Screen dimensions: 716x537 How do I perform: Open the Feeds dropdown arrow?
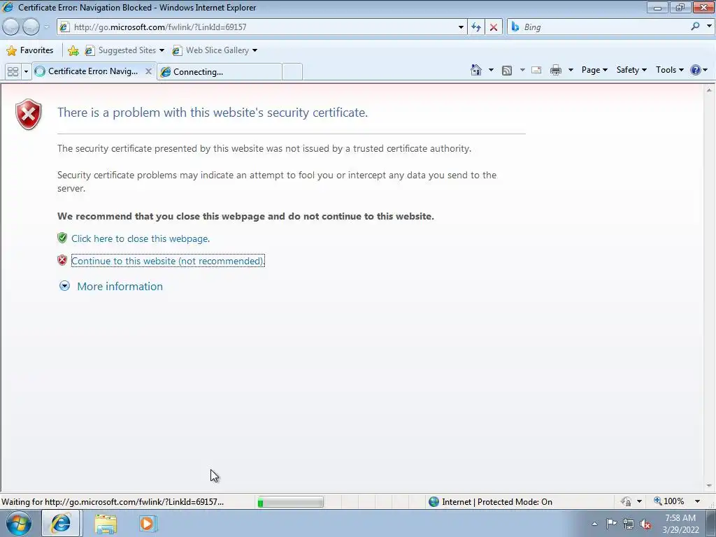(522, 70)
